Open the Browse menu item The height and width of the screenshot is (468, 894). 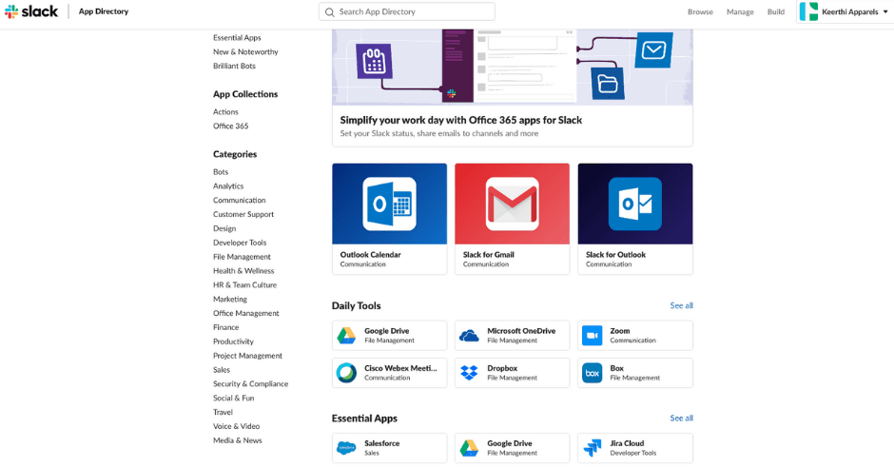click(x=700, y=12)
